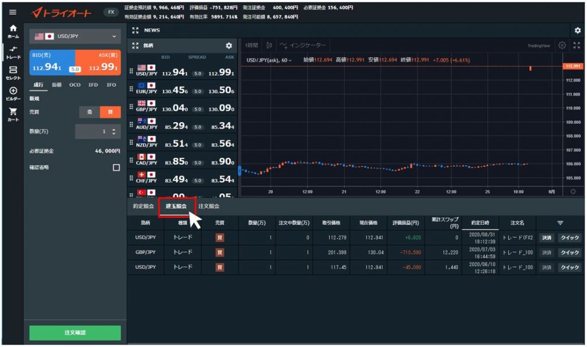
Task: Click quantity input field
Action: pos(98,131)
